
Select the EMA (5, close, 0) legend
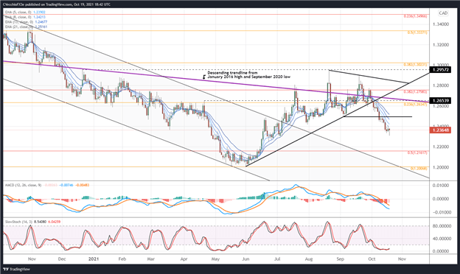pyautogui.click(x=26, y=13)
